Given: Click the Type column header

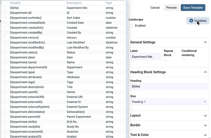Looking at the screenshot, I should 108,3.
